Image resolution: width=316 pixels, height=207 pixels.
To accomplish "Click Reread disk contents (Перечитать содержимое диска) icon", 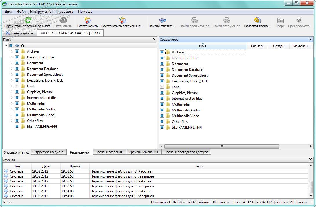I will [x=28, y=20].
